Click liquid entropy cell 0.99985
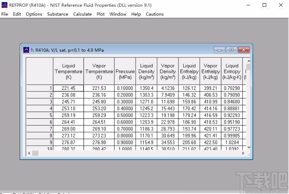The height and width of the screenshot is (194, 289). click(x=232, y=135)
